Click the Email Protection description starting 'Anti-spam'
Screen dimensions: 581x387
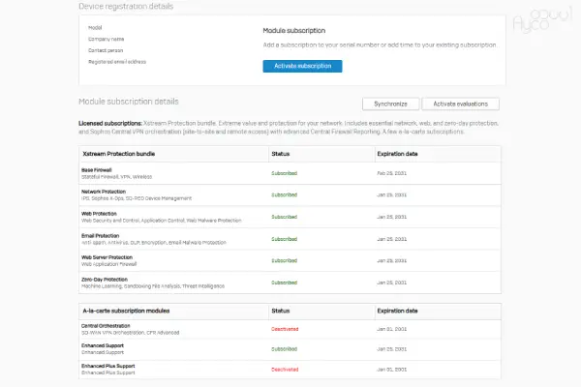point(154,243)
